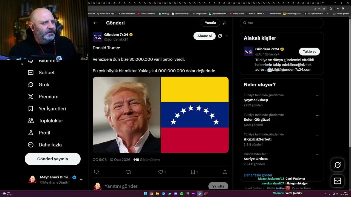Open the reply filter settings icon
This screenshot has height=197, width=351.
pos(224,23)
